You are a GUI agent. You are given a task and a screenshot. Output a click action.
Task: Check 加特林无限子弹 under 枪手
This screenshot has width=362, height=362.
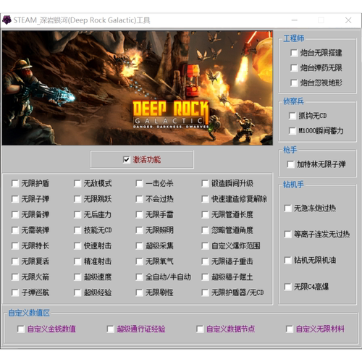pos(290,164)
